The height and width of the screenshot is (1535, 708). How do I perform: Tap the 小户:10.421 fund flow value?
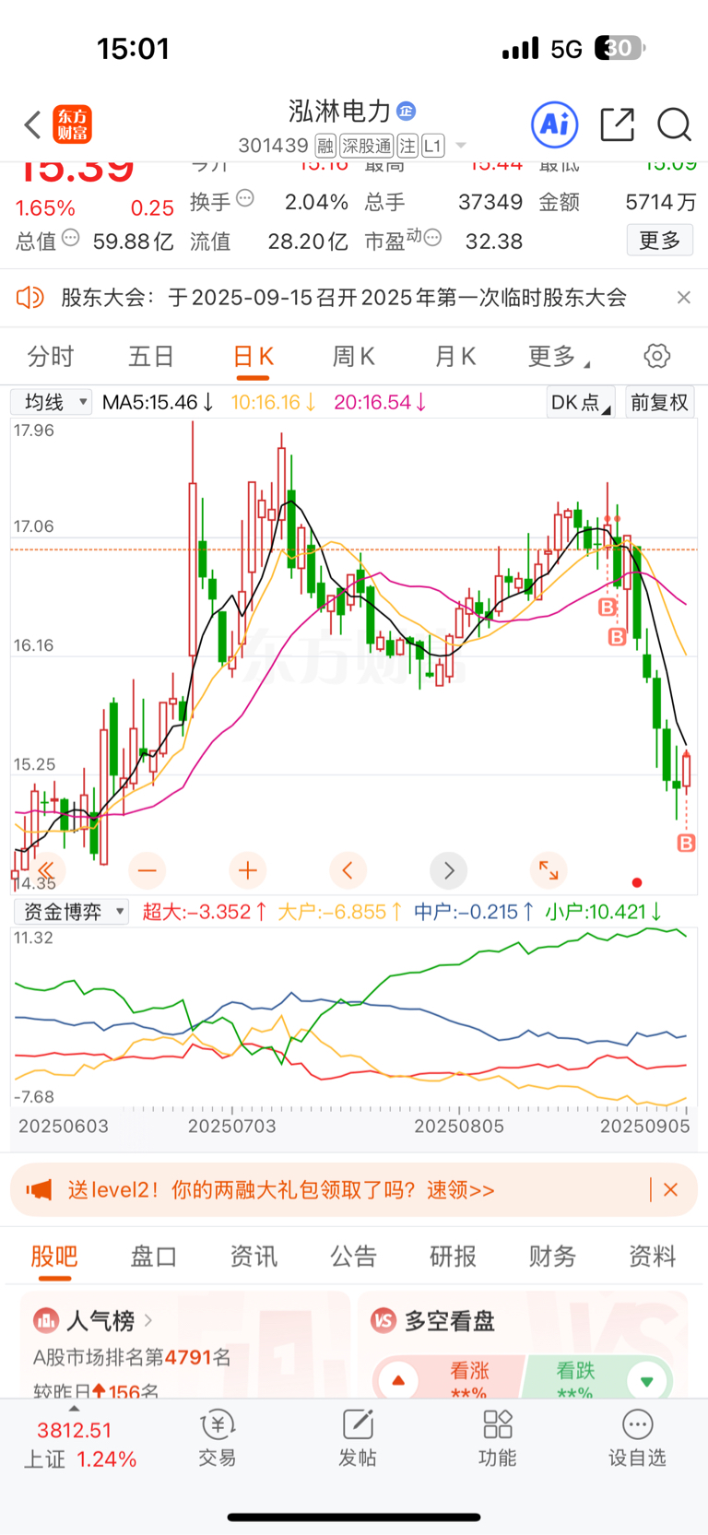point(604,912)
